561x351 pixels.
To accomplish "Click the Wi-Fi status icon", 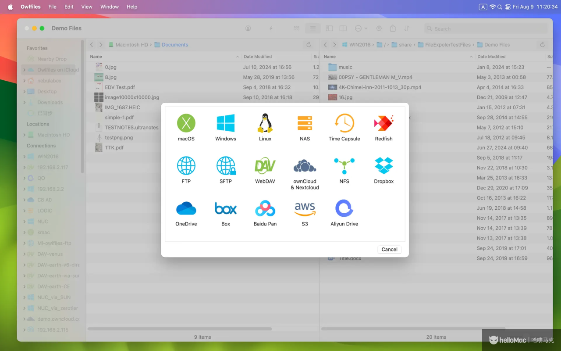I will 492,7.
